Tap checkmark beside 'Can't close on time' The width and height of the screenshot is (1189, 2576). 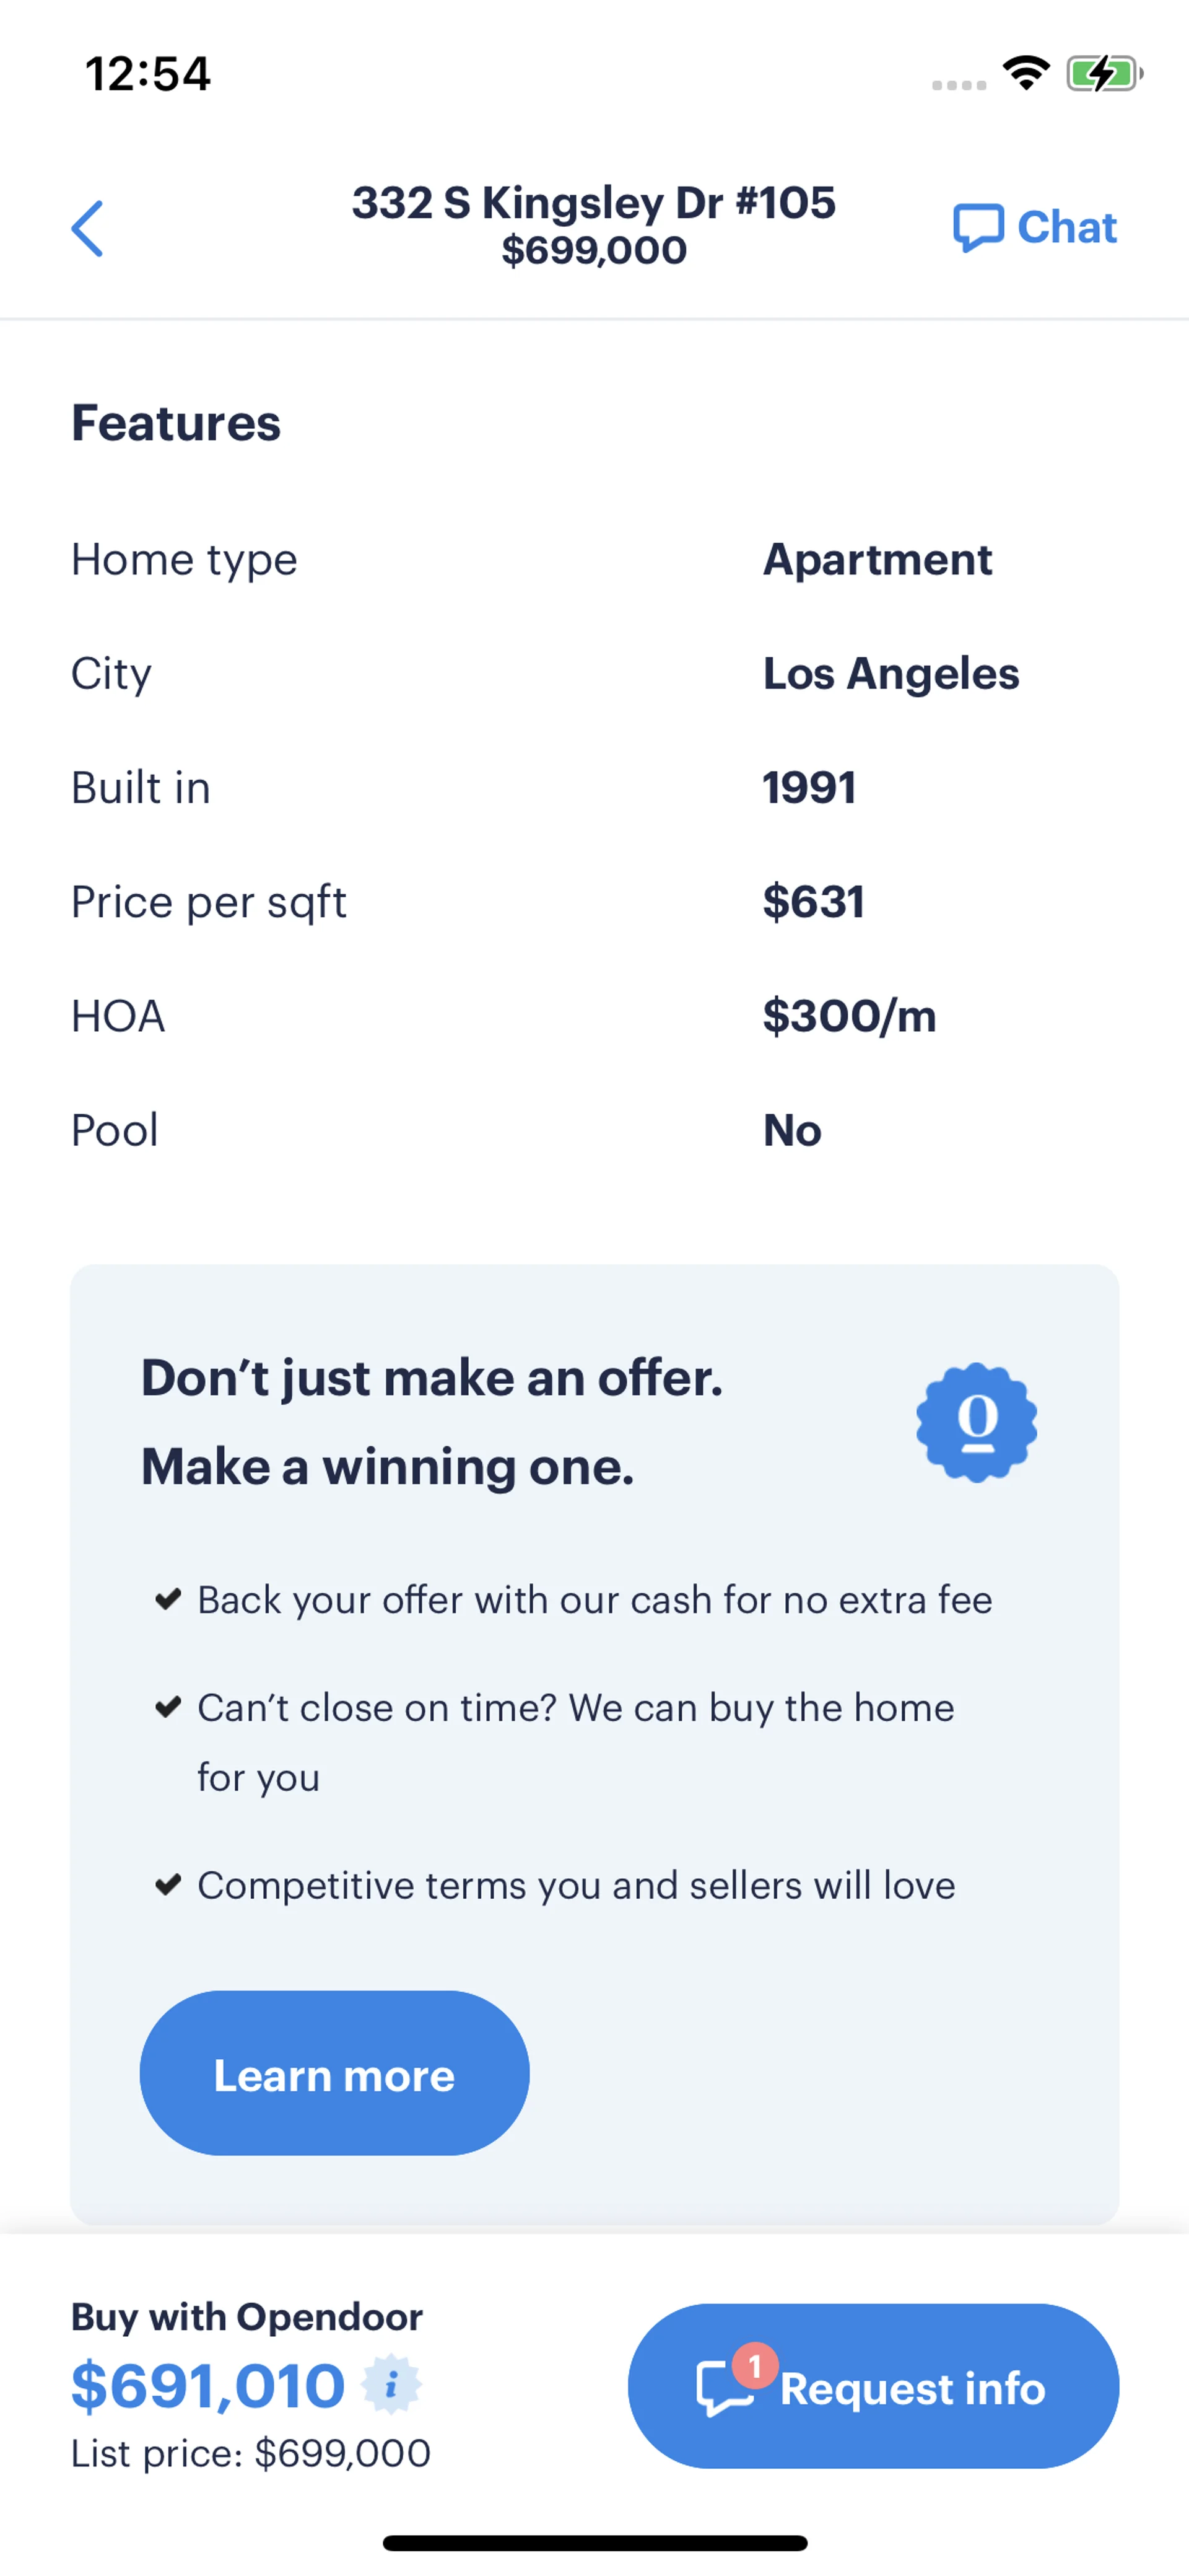tap(168, 1706)
